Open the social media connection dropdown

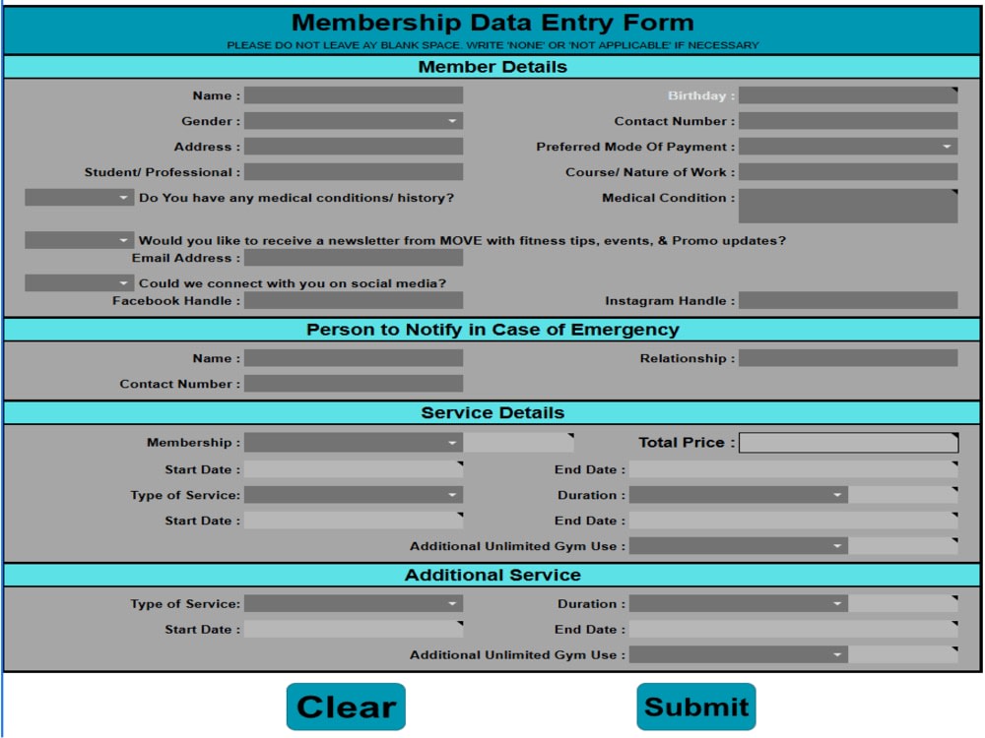[x=79, y=283]
